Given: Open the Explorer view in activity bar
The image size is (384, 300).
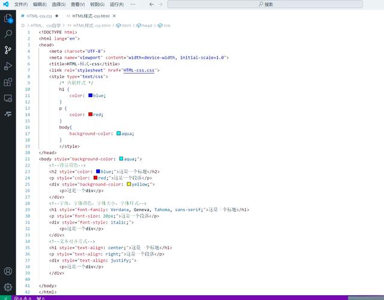Looking at the screenshot, I should point(8,18).
